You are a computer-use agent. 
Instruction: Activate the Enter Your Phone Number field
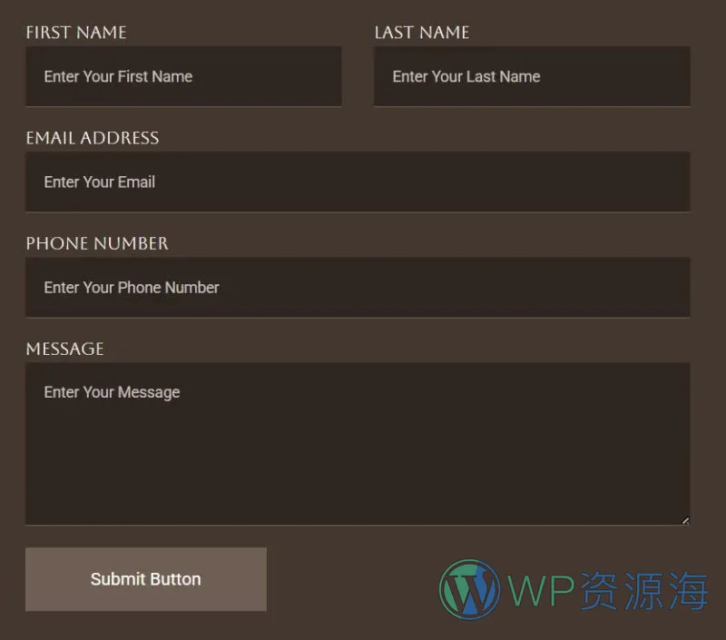point(358,288)
